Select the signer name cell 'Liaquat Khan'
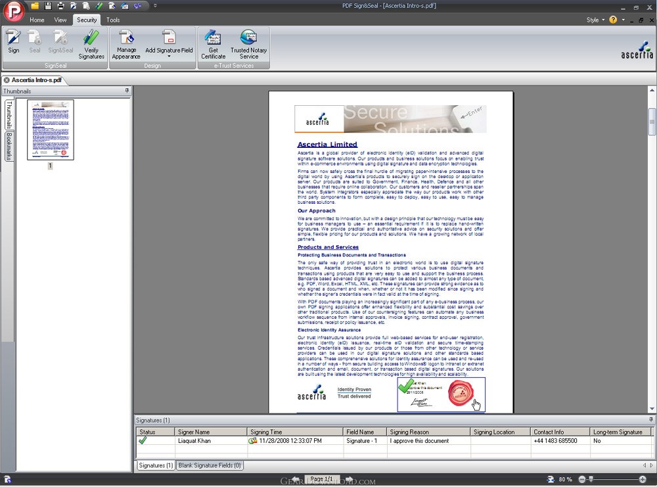657x487 pixels. tap(194, 441)
